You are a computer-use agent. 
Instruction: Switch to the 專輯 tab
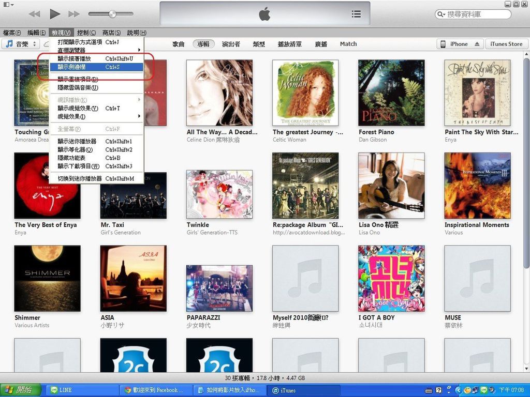(203, 44)
